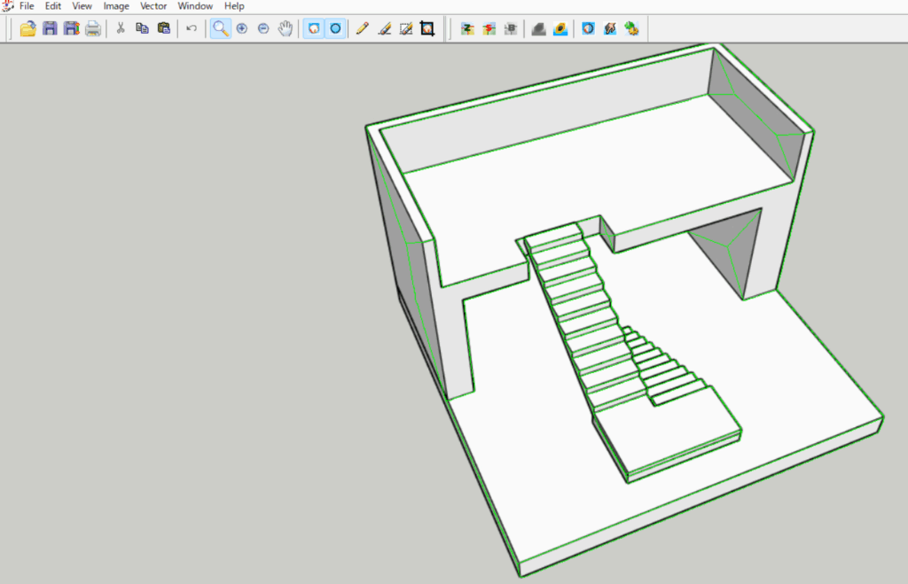Open the Image menu

116,6
